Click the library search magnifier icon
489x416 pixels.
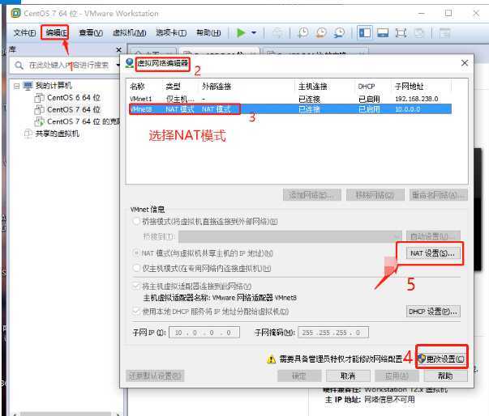click(19, 66)
